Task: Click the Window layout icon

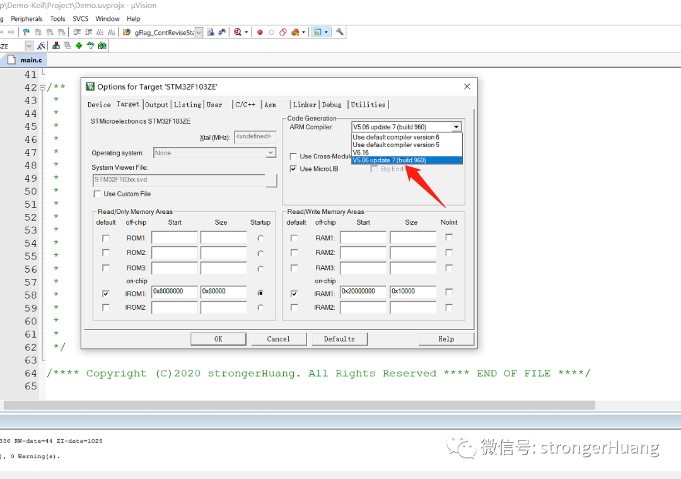Action: tap(318, 32)
